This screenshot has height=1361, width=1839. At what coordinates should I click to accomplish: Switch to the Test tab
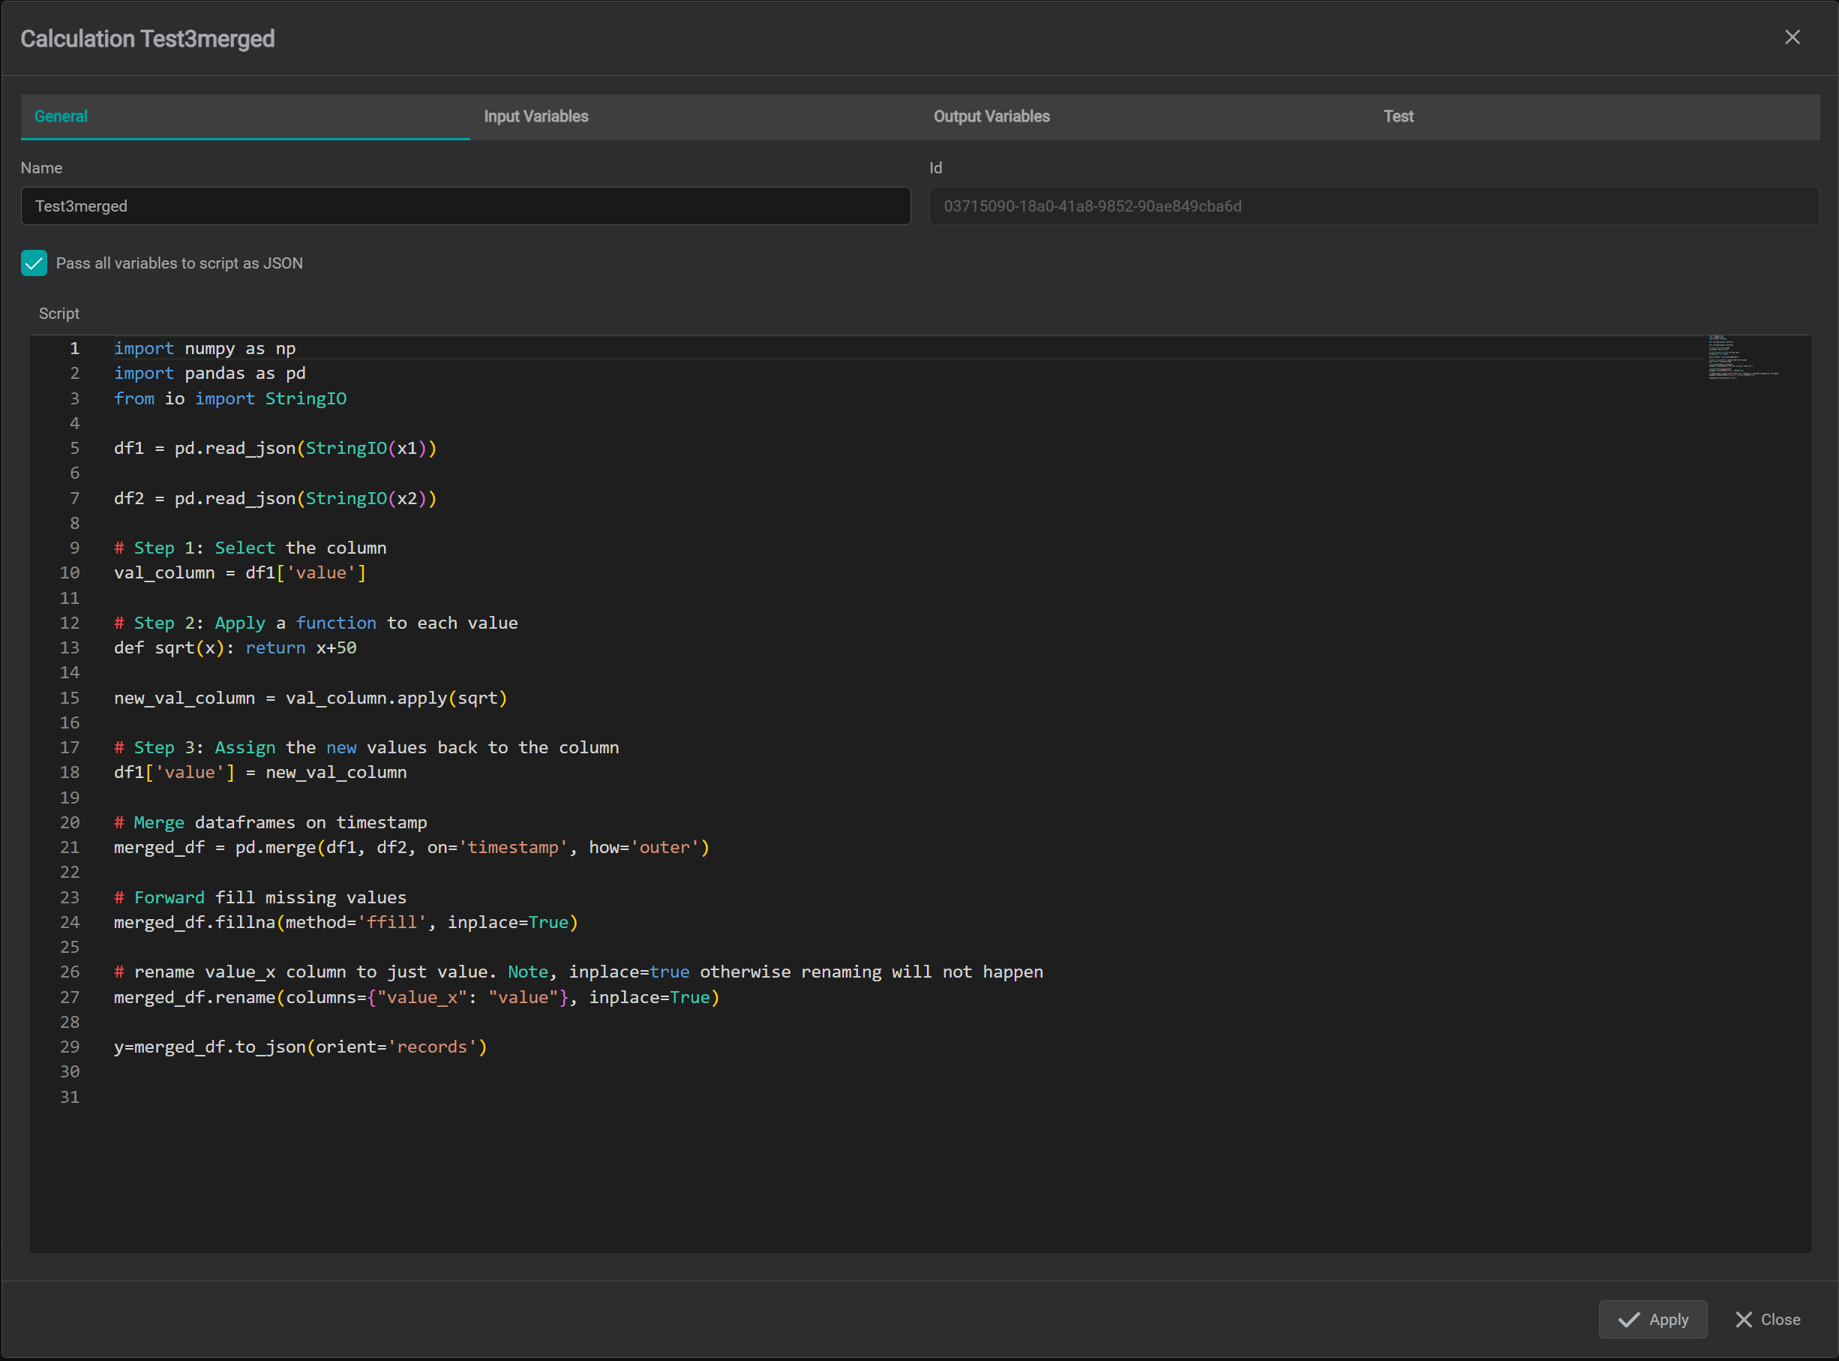1594,116
